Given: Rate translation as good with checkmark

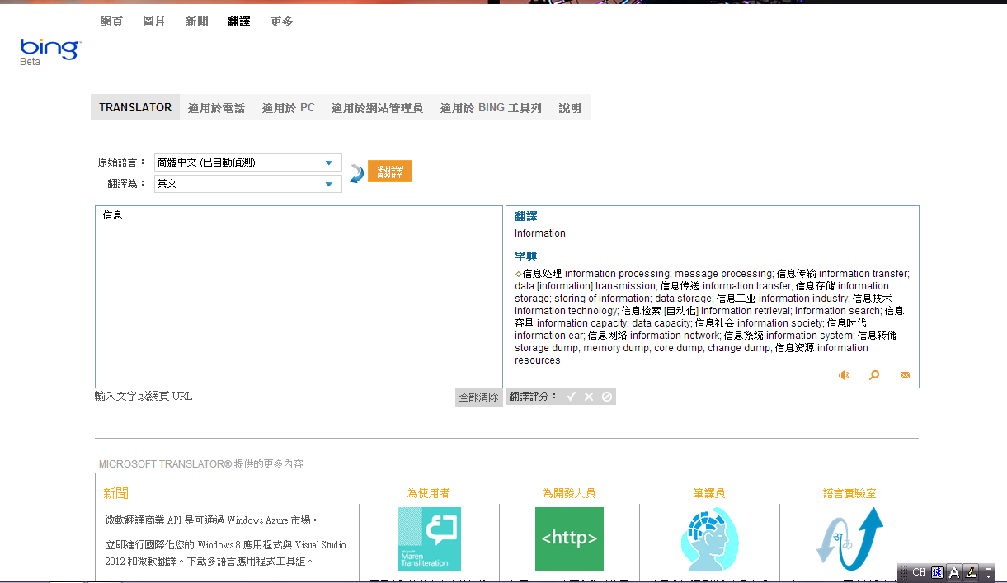Looking at the screenshot, I should click(571, 397).
